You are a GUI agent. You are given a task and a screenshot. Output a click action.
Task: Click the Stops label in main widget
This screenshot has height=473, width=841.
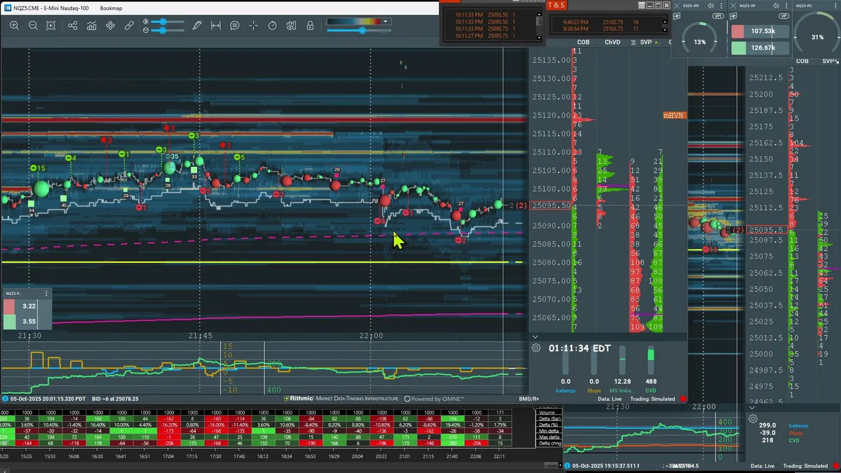point(594,390)
